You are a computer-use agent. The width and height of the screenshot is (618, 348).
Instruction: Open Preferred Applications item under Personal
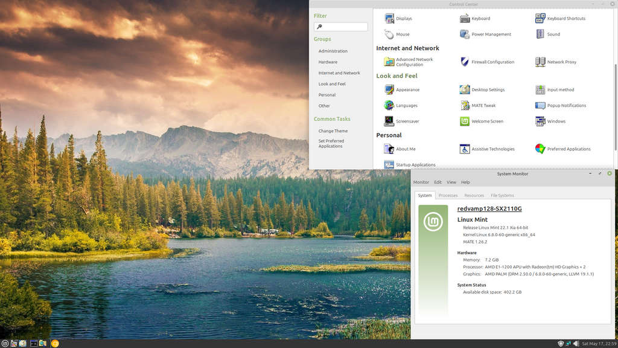(563, 149)
